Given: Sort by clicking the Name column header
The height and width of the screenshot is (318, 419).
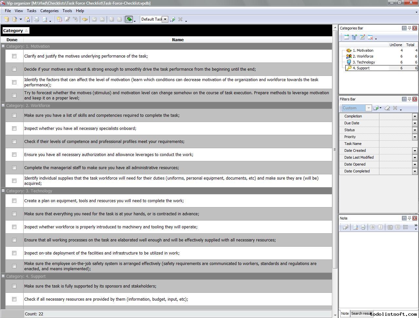Looking at the screenshot, I should [178, 40].
